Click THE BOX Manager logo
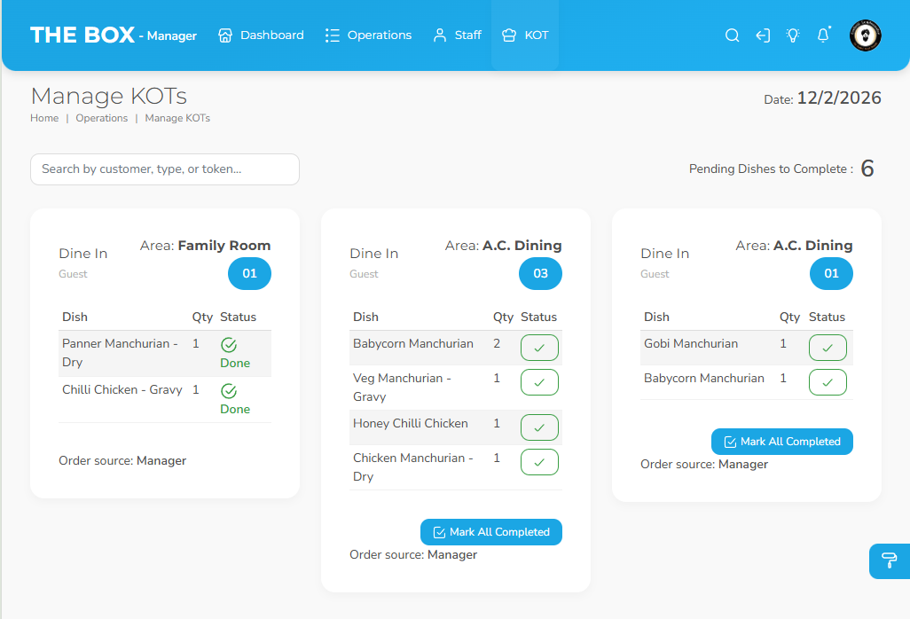 pyautogui.click(x=114, y=35)
